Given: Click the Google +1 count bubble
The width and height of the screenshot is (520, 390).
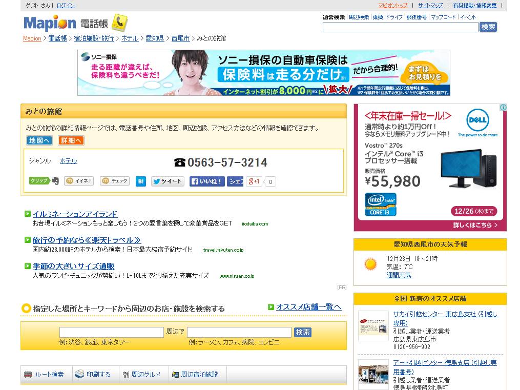Looking at the screenshot, I should coord(271,182).
